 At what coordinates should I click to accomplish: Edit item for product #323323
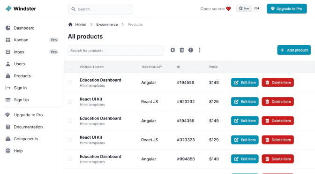click(245, 140)
